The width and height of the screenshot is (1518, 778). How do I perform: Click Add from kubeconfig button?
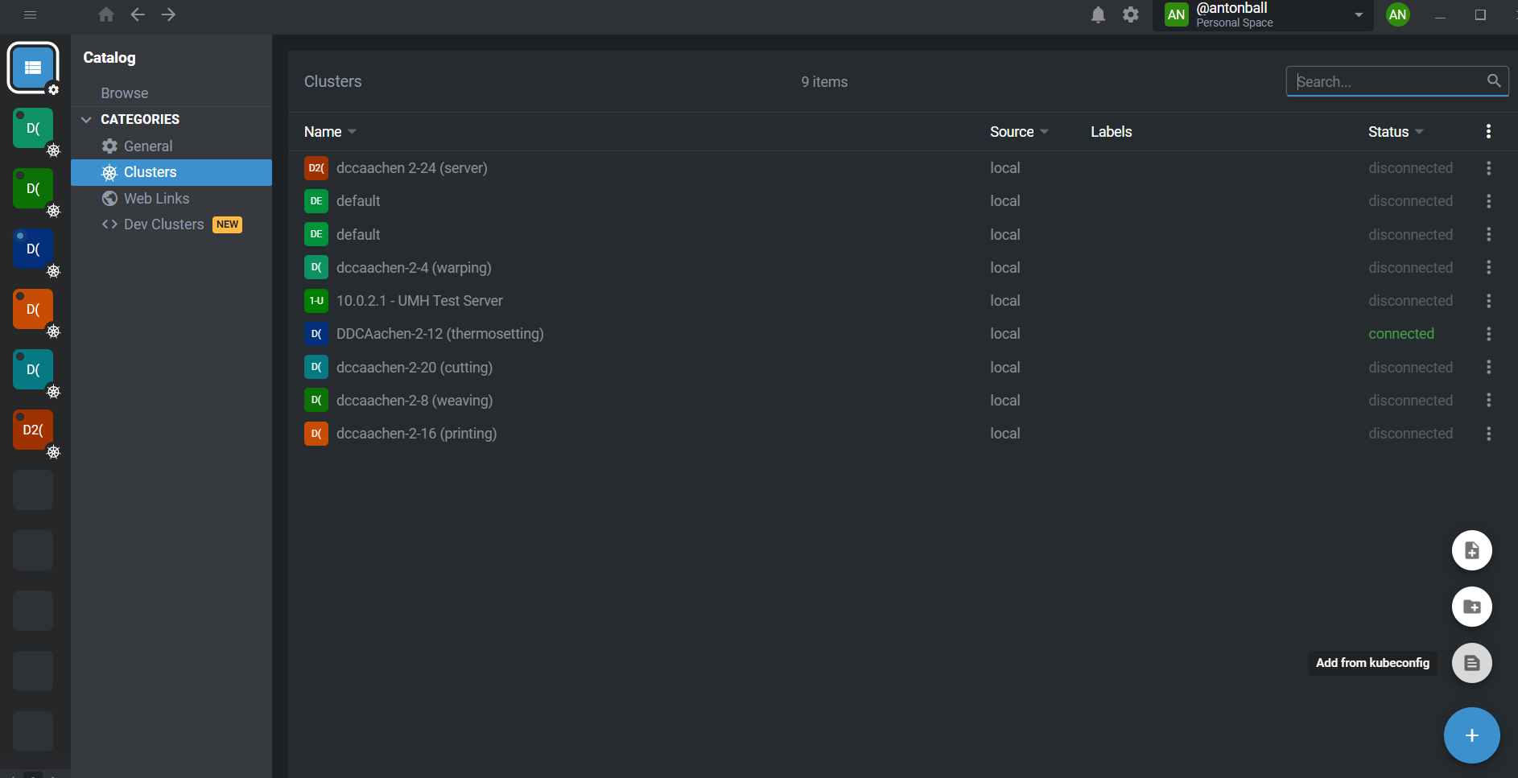click(1471, 663)
